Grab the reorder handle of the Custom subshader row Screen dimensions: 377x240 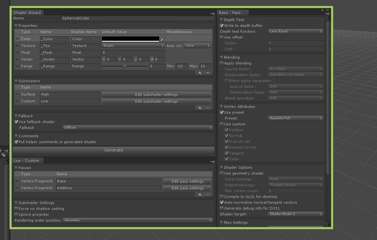[17, 101]
